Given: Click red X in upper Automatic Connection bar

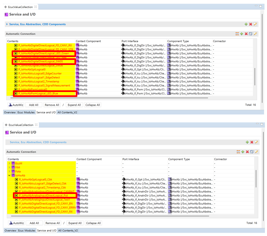Looking at the screenshot, I should [246, 34].
